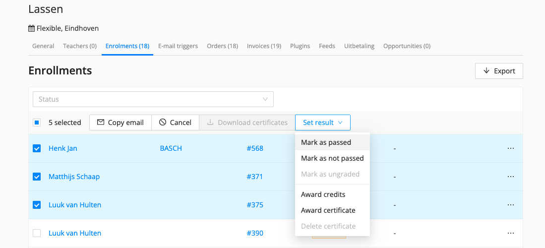This screenshot has width=545, height=248.
Task: Toggle the select-all enrollments checkbox
Action: click(x=37, y=123)
